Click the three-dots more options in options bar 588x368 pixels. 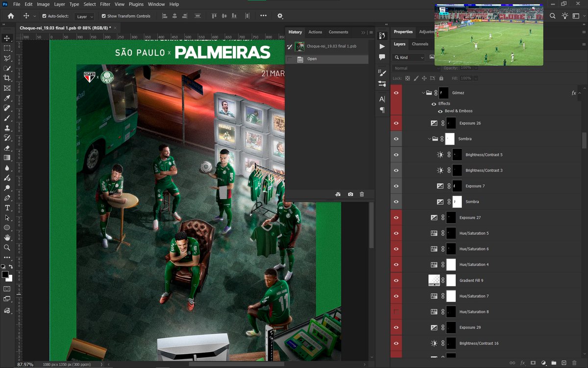[x=264, y=16]
